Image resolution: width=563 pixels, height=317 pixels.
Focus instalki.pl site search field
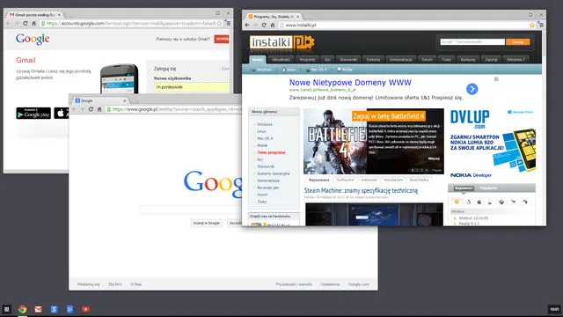472,42
